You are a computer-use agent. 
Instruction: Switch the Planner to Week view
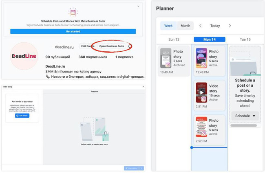[x=168, y=26]
